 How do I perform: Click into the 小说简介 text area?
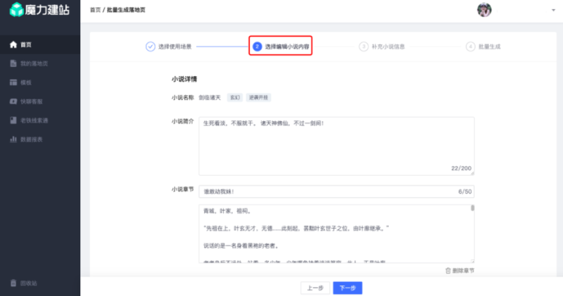pos(336,146)
